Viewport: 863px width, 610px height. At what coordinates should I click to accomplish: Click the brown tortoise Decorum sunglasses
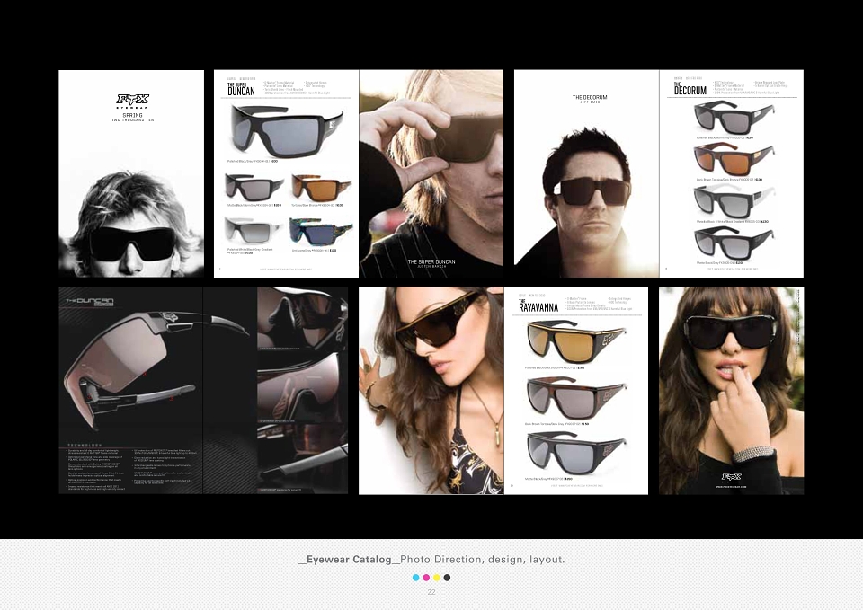[734, 160]
